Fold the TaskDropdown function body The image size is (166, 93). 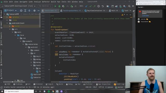(49, 45)
